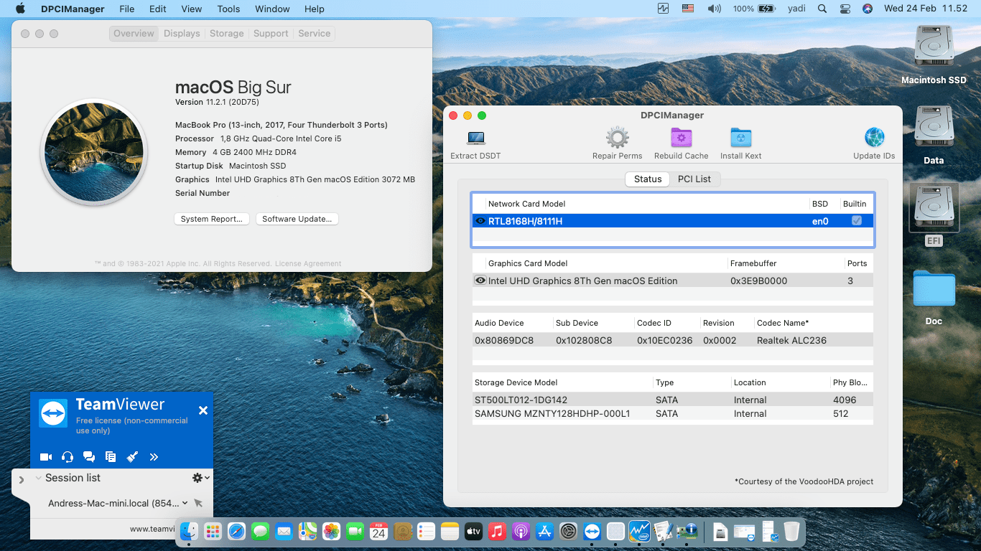Launch TeamViewer from the Dock
981x551 pixels.
tap(592, 531)
